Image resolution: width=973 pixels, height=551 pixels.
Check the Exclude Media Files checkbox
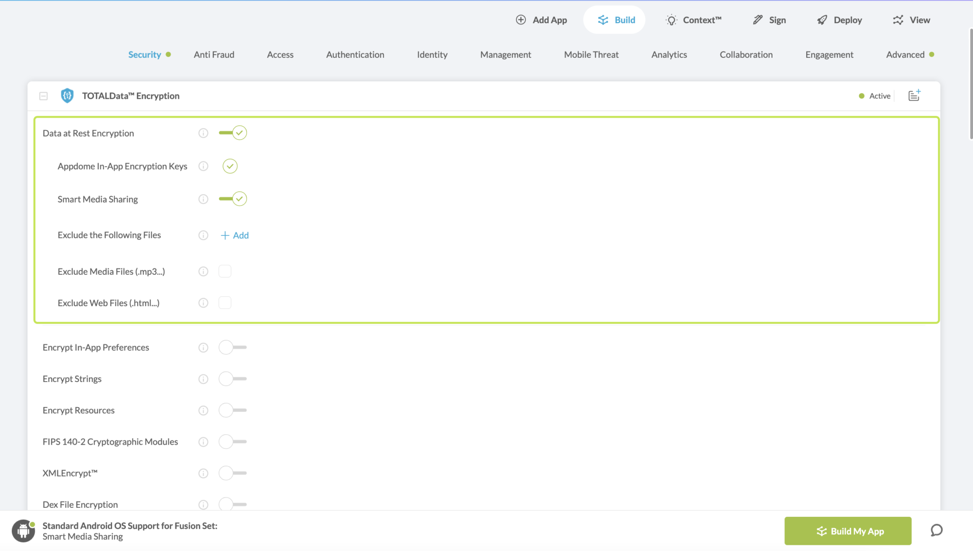coord(225,271)
